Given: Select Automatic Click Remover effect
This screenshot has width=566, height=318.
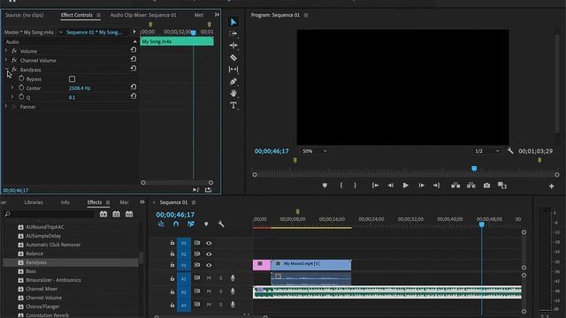Looking at the screenshot, I should click(x=53, y=245).
